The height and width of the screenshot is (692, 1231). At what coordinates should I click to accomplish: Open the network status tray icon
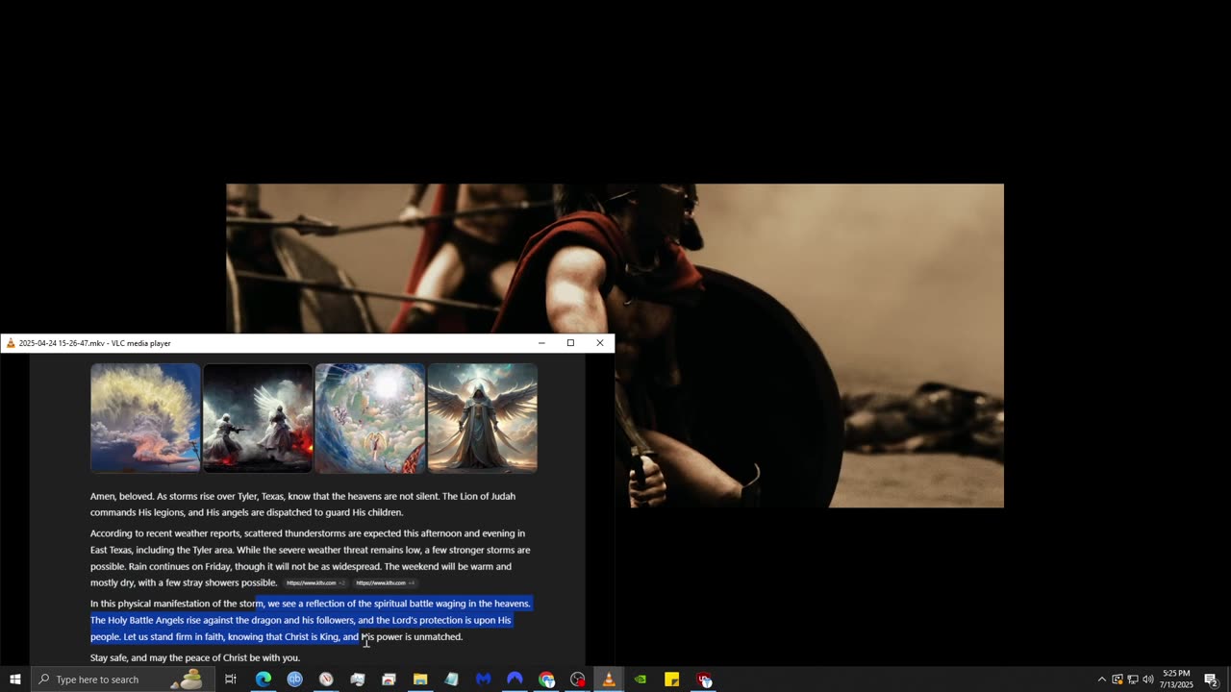[x=1133, y=680]
